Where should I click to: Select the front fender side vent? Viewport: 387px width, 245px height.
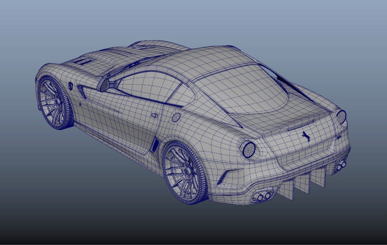[82, 91]
